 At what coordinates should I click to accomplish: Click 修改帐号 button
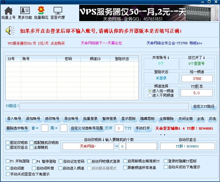[52, 119]
